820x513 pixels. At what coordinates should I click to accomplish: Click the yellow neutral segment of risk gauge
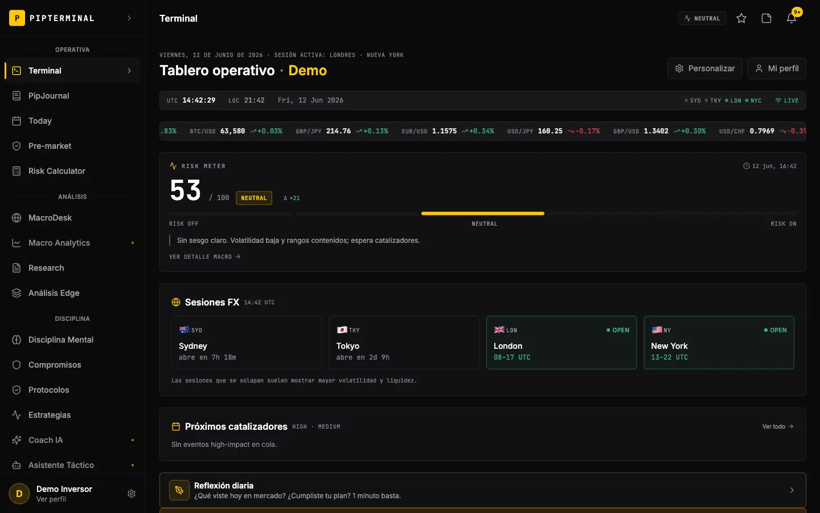[x=483, y=213]
